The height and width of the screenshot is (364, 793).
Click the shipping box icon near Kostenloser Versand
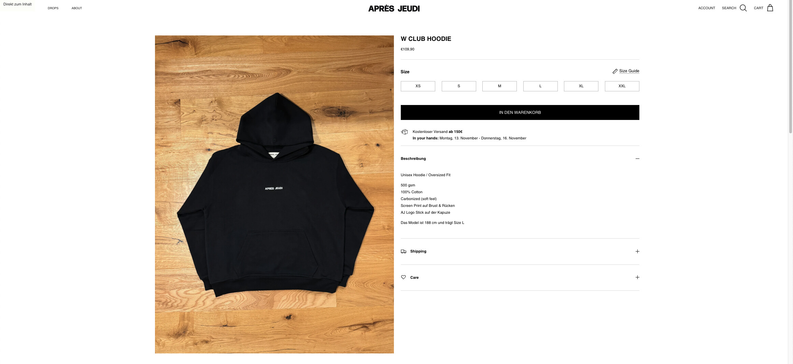[405, 132]
